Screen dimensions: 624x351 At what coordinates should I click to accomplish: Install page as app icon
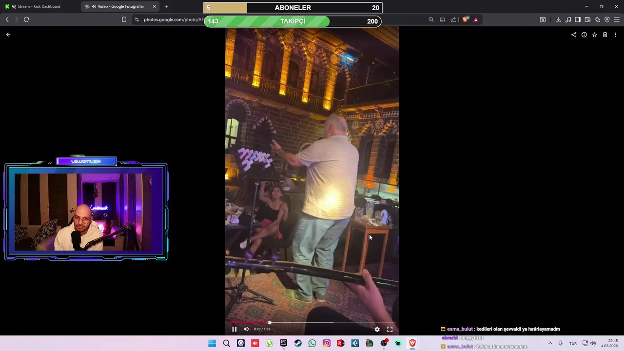(442, 19)
